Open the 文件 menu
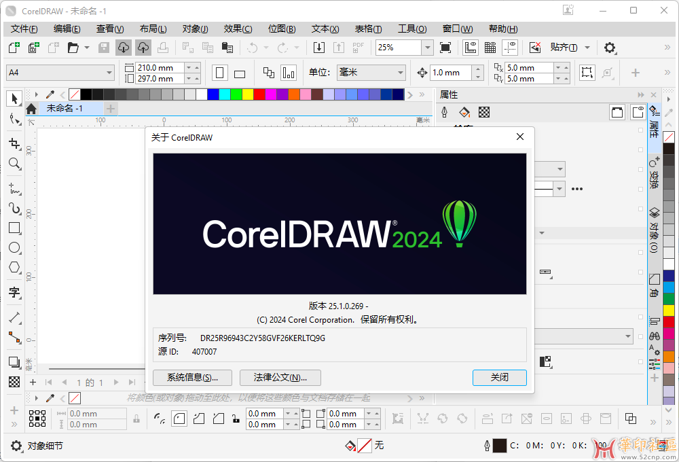 [x=24, y=29]
